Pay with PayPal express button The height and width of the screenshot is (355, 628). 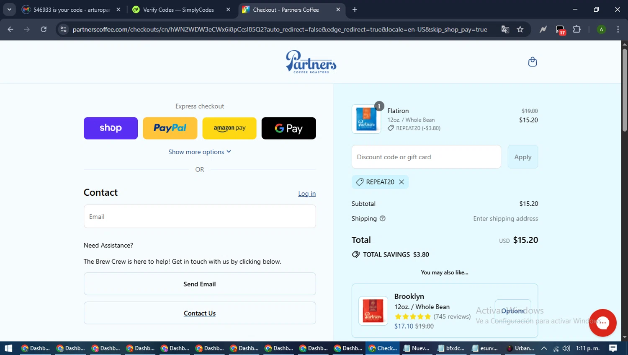coord(170,128)
